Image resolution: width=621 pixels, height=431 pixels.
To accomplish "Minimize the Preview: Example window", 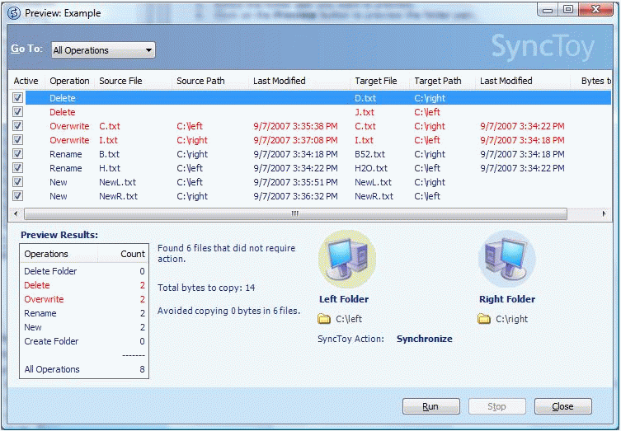I will 548,10.
